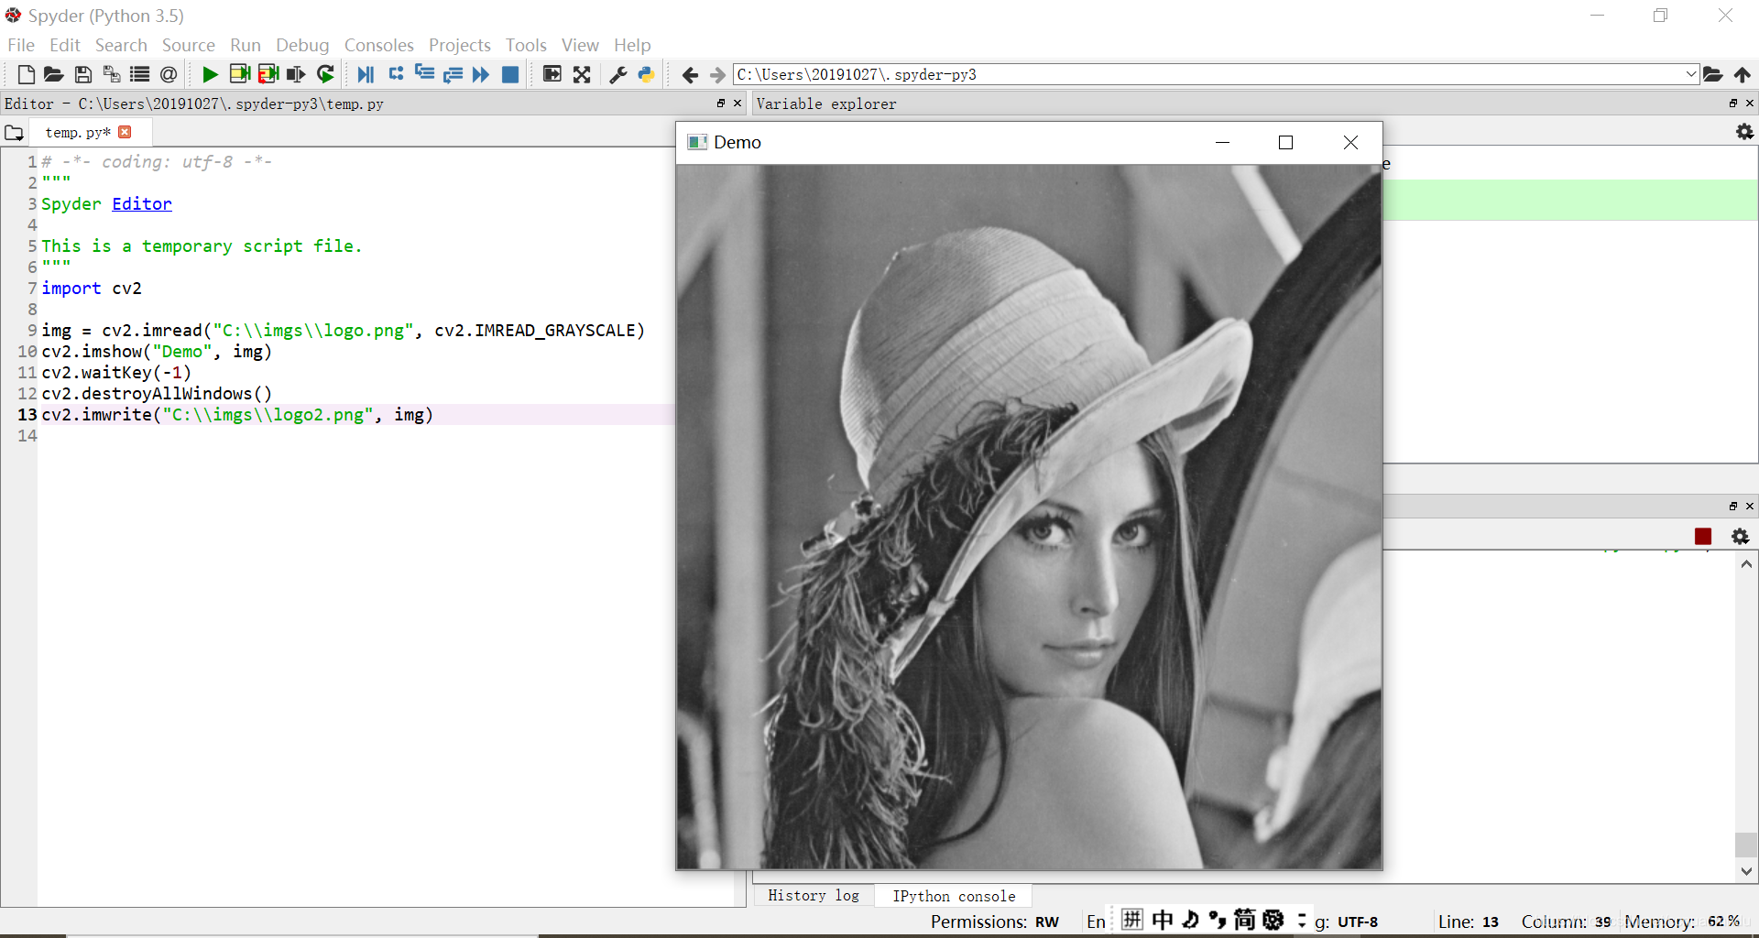Click the En input language indicator

click(x=1096, y=922)
